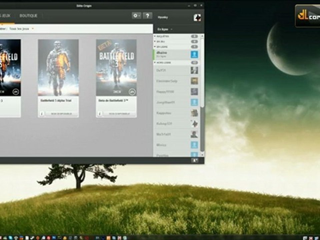This screenshot has height=240, width=320.
Task: Select the Battlefield 3 Alpha Trial cover art
Action: 58,68
